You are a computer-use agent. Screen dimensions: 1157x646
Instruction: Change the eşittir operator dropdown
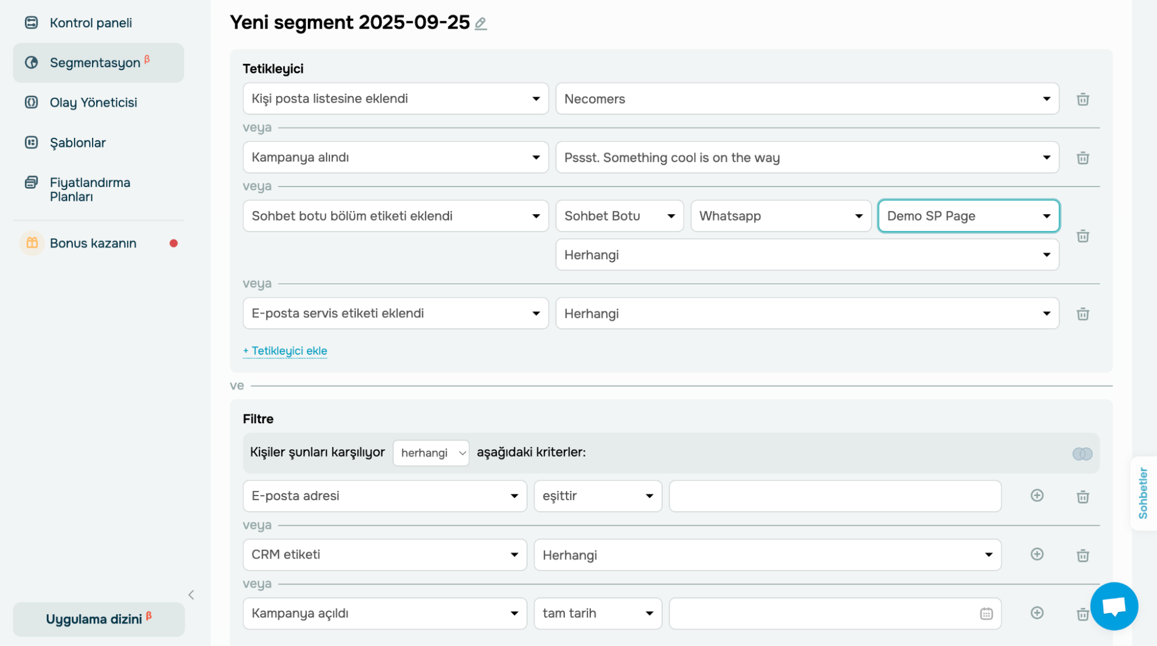pyautogui.click(x=597, y=496)
